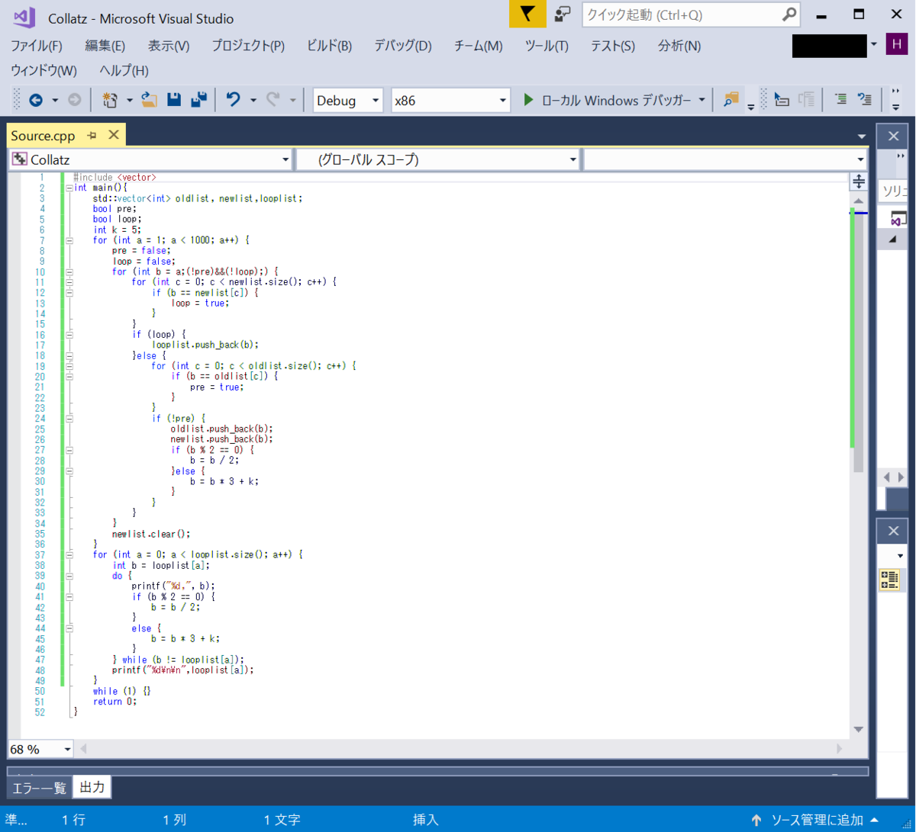Open the デバッグ(D) menu

[403, 46]
